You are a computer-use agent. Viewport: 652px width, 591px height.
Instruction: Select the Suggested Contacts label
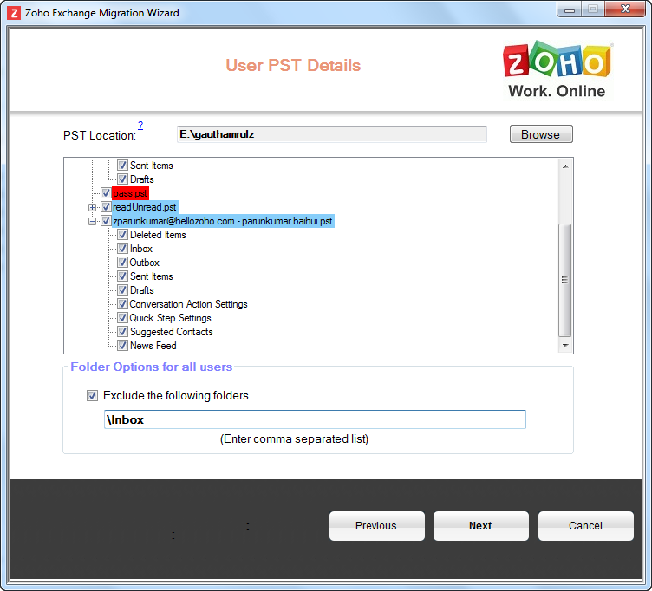(x=172, y=332)
